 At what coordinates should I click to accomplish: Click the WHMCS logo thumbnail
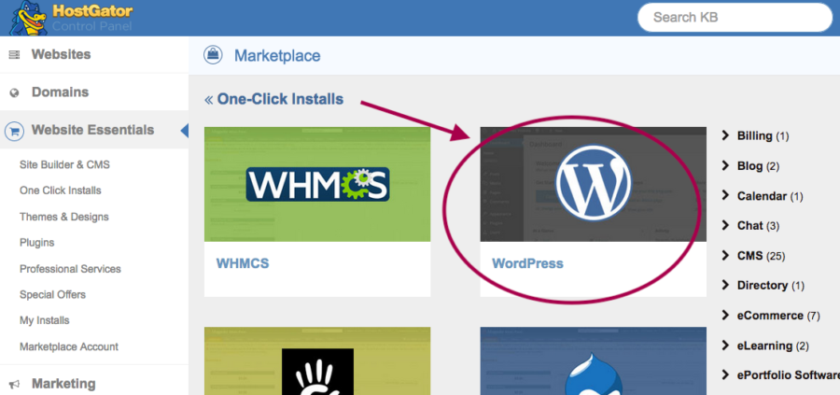point(317,184)
